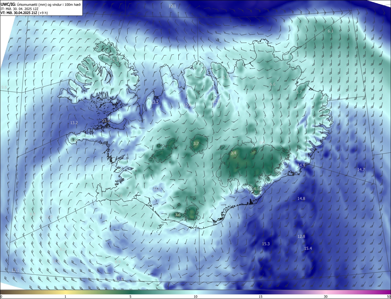Screen dimensions: 391x299
Task: Click the 9.6 value label
Action: [4, 87]
